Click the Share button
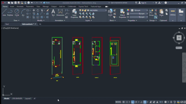Screen dimensions: 186x104 [46, 3]
